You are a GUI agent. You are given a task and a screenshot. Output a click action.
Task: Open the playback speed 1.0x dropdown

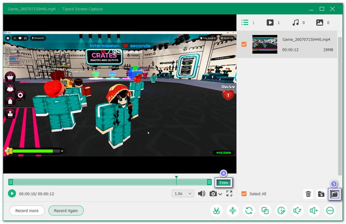(183, 193)
